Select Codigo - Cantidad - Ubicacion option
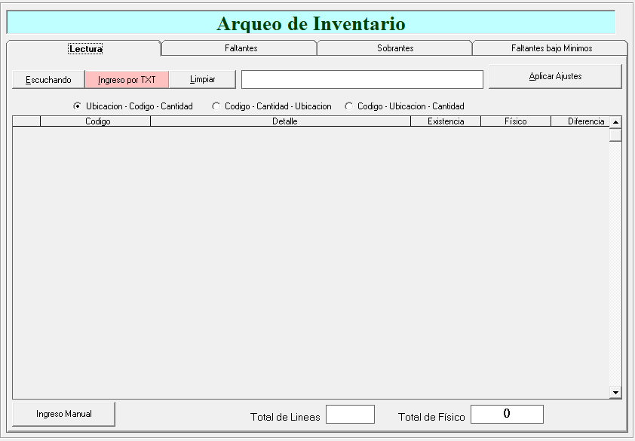 tap(216, 106)
